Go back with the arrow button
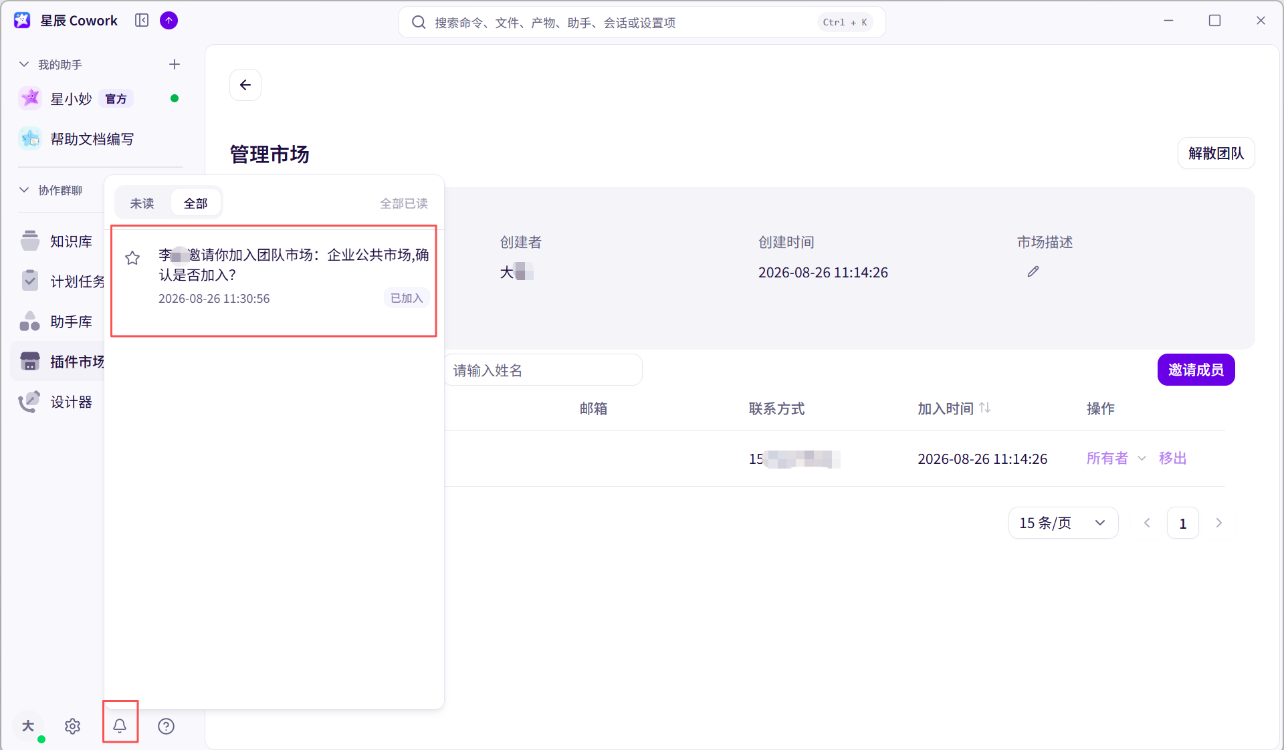The height and width of the screenshot is (750, 1284). (x=245, y=85)
